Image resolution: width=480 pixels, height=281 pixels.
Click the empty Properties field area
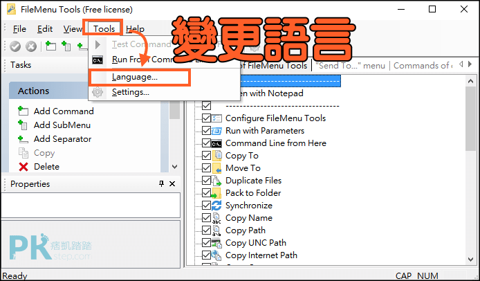pyautogui.click(x=91, y=205)
